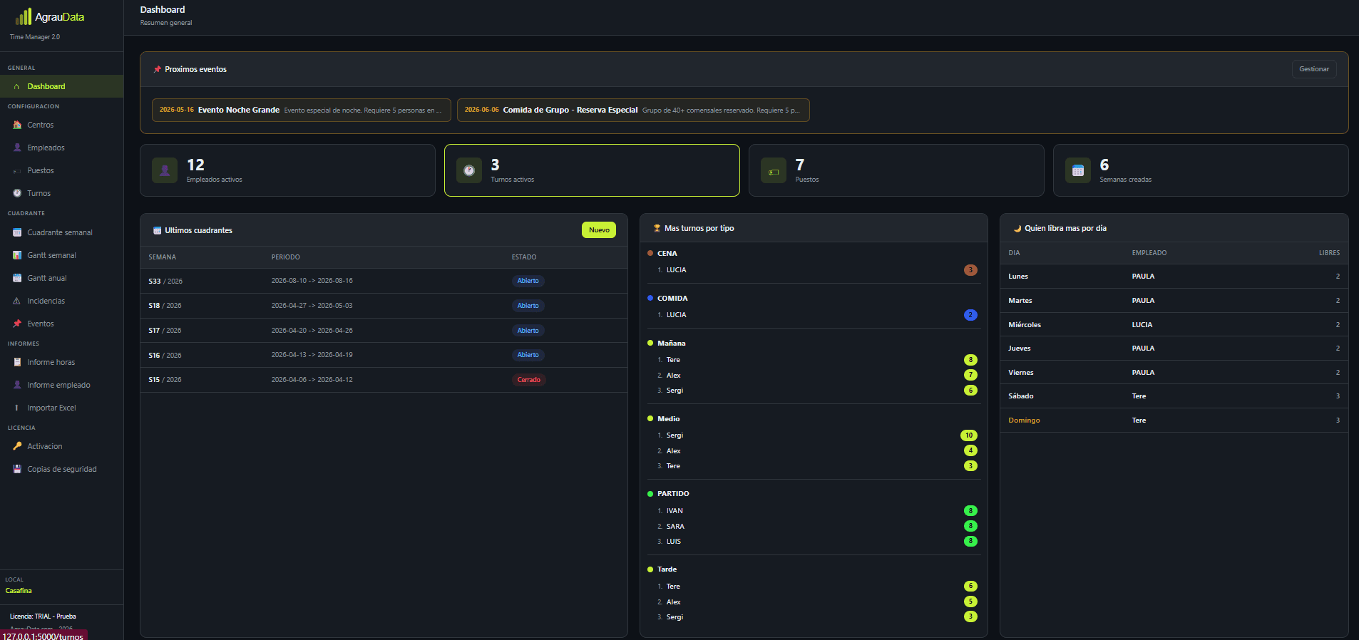Click the Turnos activos card clock icon

point(469,170)
